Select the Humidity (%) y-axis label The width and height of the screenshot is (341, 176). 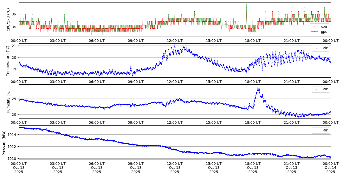(x=8, y=102)
